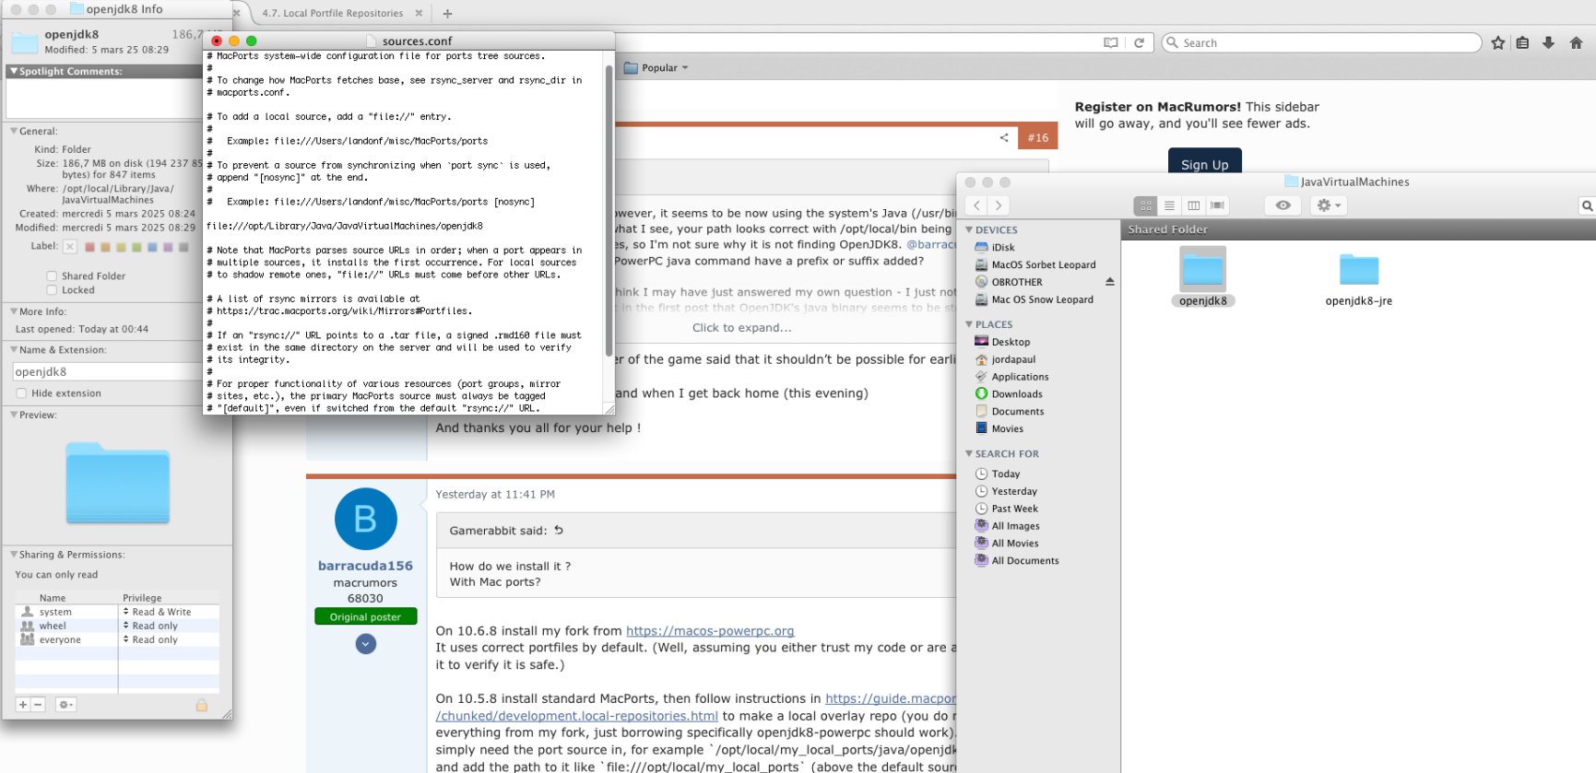This screenshot has height=773, width=1596.
Task: Clear the label color with X button
Action: (69, 247)
